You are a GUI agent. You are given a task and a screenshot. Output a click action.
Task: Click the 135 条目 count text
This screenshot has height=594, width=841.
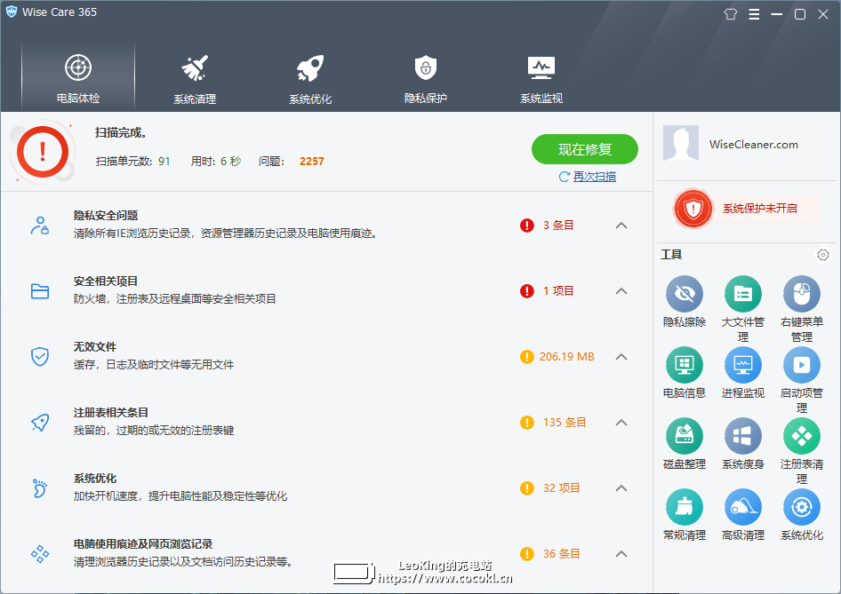(x=565, y=423)
